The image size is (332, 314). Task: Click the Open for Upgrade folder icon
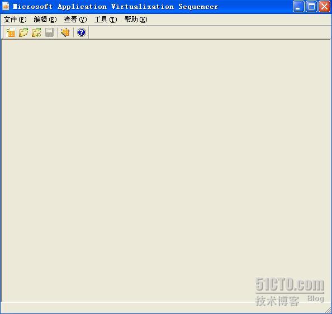point(36,32)
